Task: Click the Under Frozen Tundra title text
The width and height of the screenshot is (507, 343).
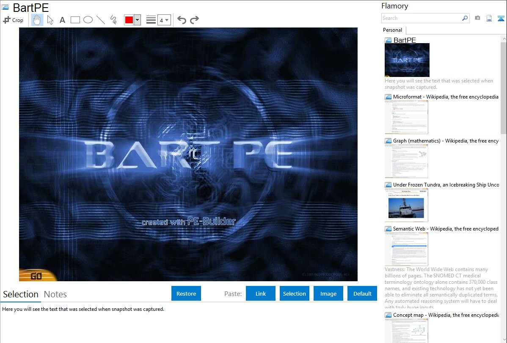Action: coord(446,184)
